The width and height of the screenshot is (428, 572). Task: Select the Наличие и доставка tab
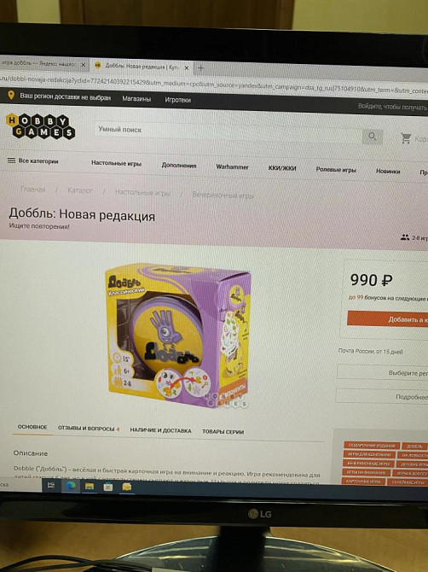click(160, 430)
